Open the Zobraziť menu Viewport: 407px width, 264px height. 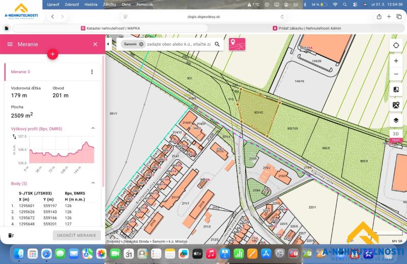[72, 5]
